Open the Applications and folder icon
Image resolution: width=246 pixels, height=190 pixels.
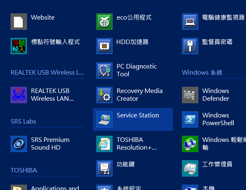click(x=19, y=187)
